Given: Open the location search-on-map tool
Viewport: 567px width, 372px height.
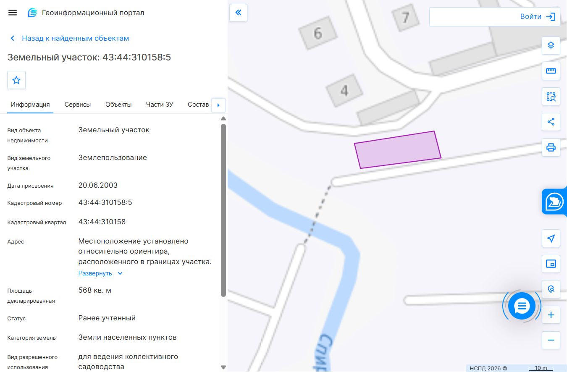Looking at the screenshot, I should (x=551, y=289).
